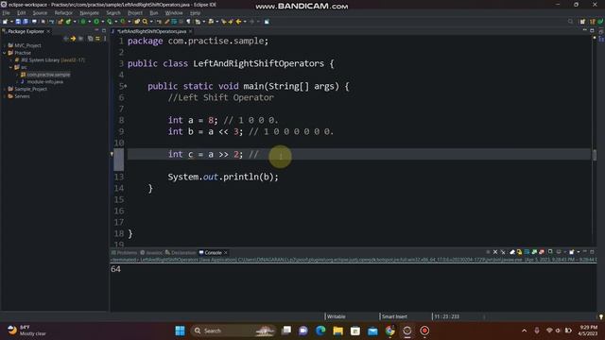
Task: Click the New file toolbar icon
Action: (6, 22)
